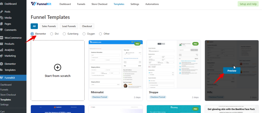Click the WooCommerce icon in sidebar
The width and height of the screenshot is (262, 113).
pos(1,38)
